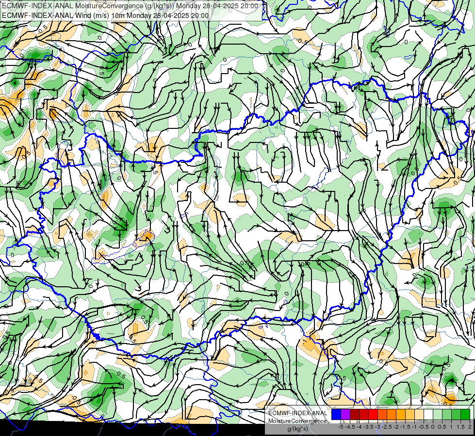Viewport: 475px width, 436px height.
Task: Click the pale peach legend swatch
Action: (x=419, y=414)
